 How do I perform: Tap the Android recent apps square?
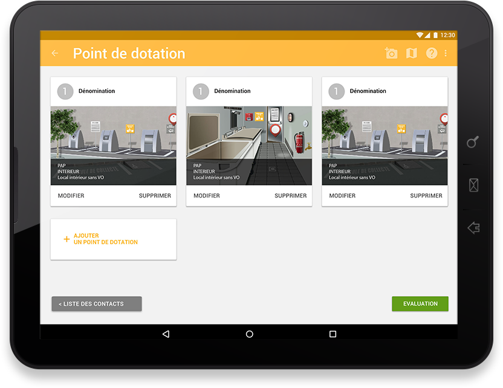[x=333, y=334]
